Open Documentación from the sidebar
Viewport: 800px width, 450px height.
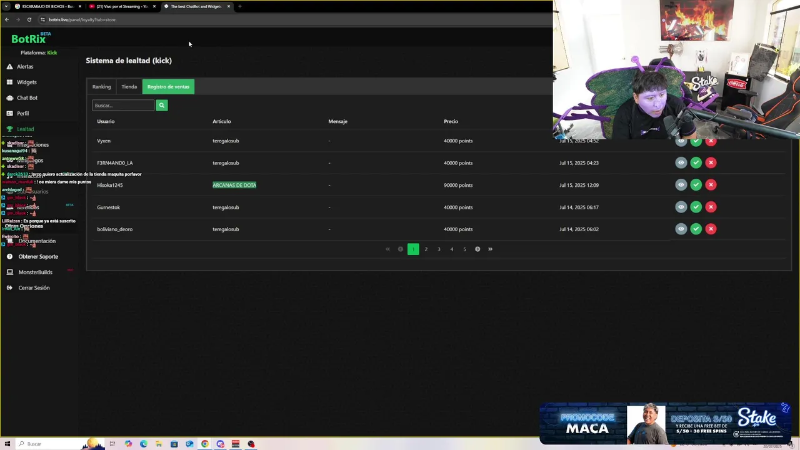[37, 241]
